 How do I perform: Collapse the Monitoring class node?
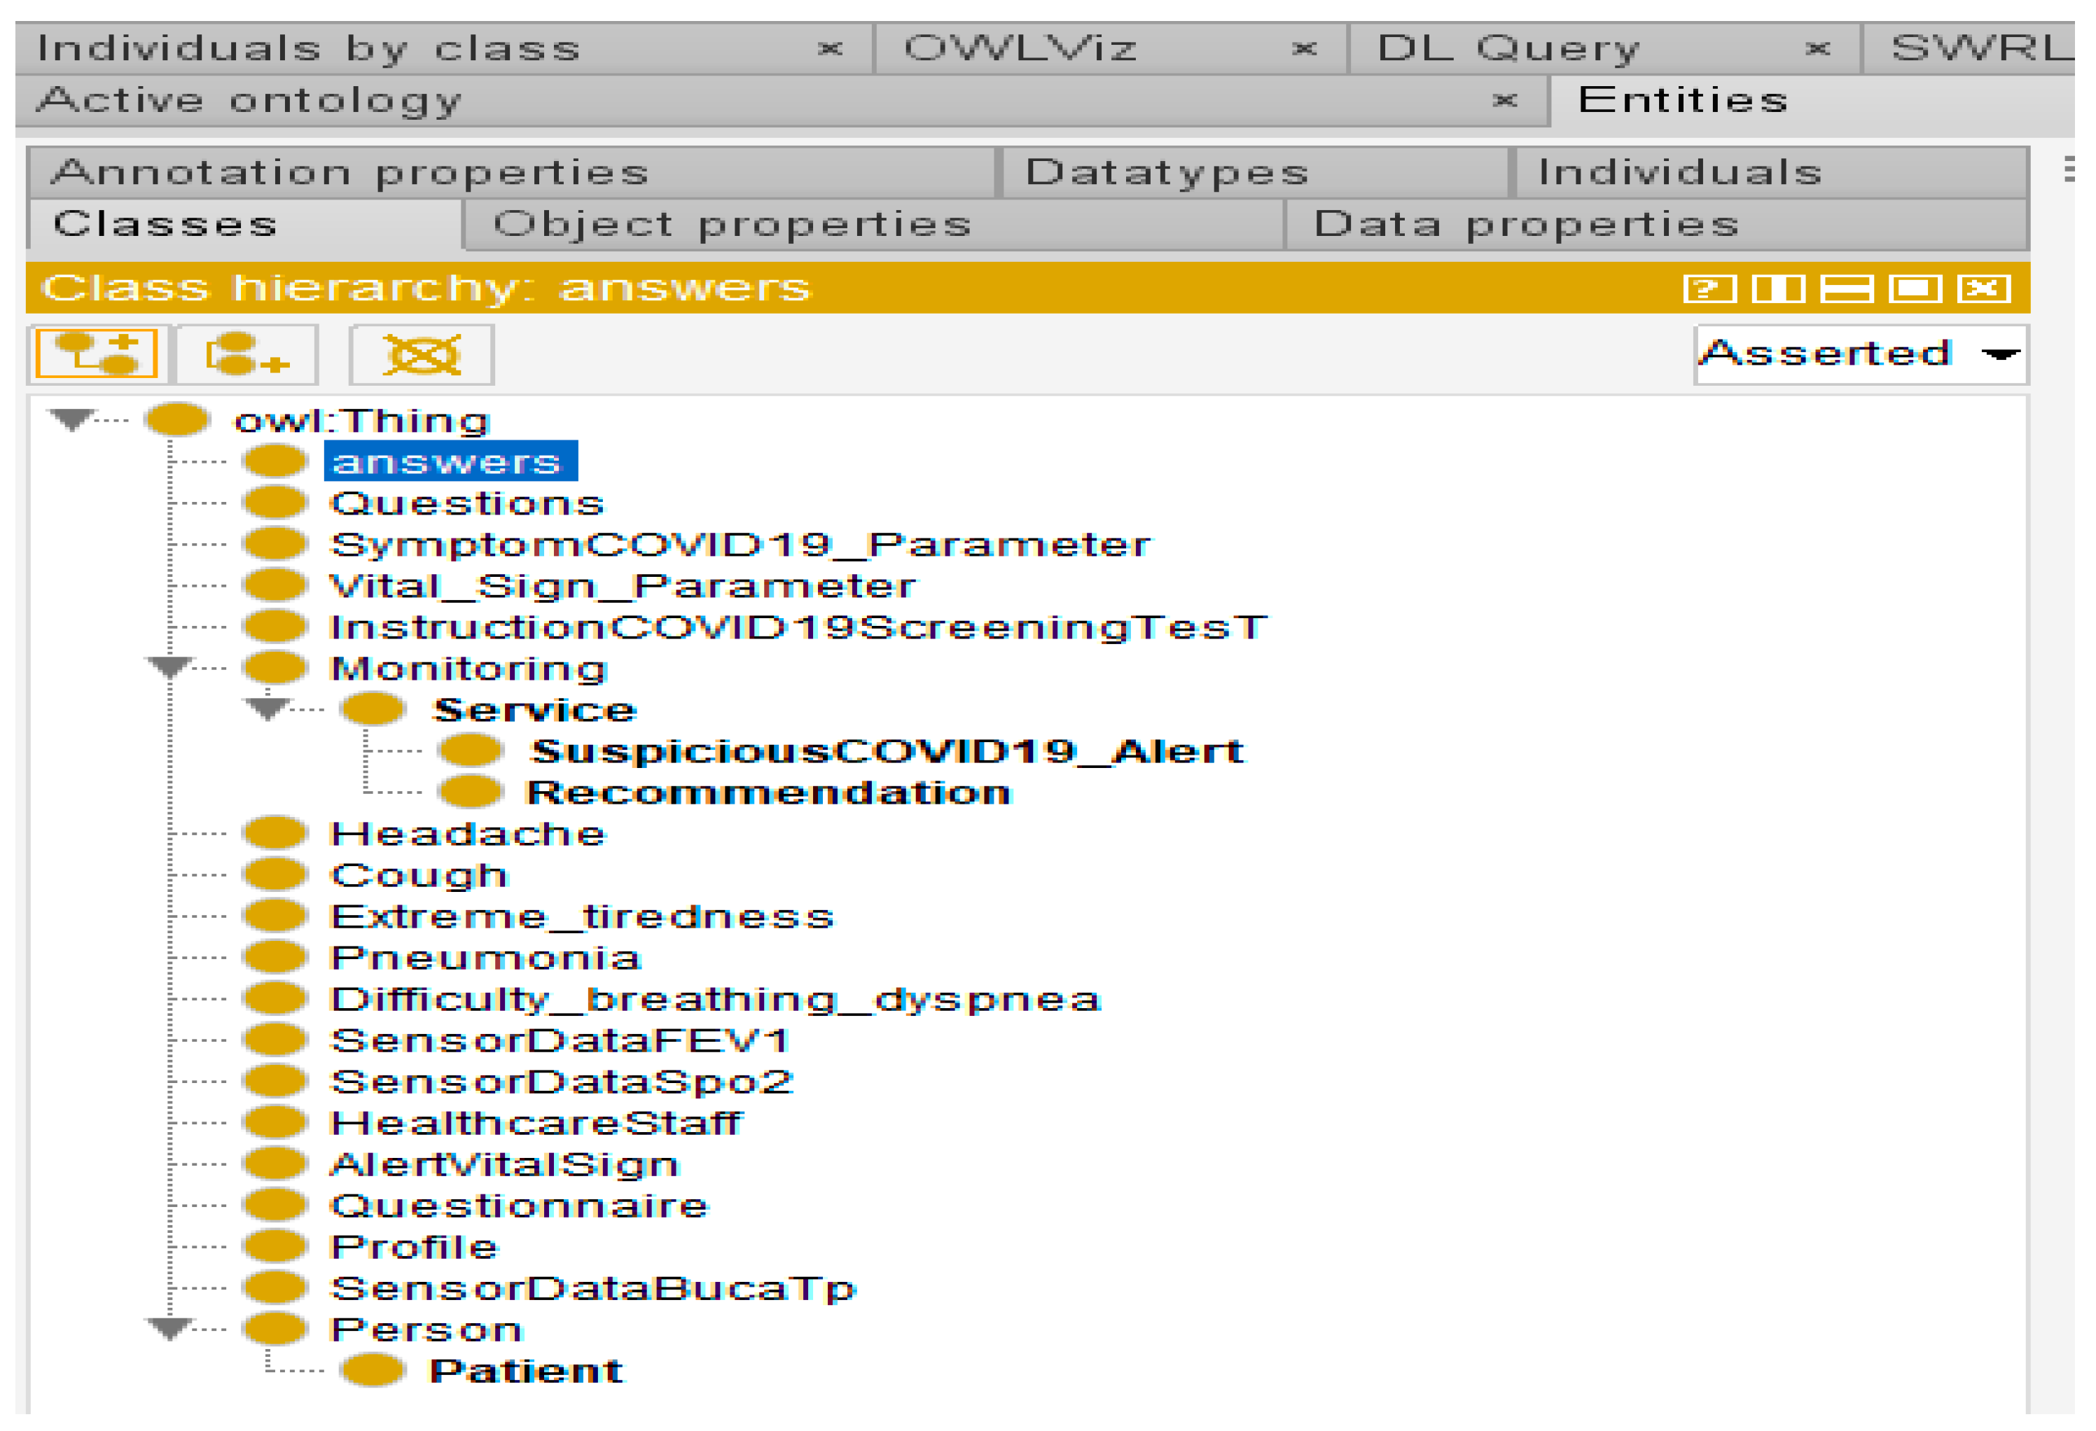pyautogui.click(x=169, y=667)
